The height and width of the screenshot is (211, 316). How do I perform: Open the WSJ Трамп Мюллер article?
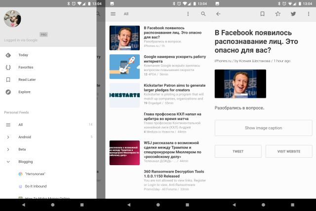(x=158, y=153)
